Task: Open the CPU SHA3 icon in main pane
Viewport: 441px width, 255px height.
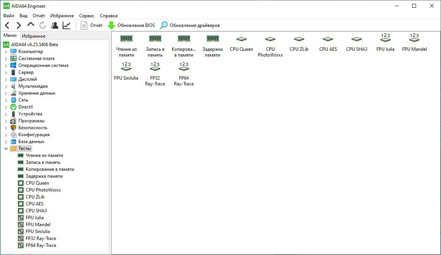Action: point(356,44)
